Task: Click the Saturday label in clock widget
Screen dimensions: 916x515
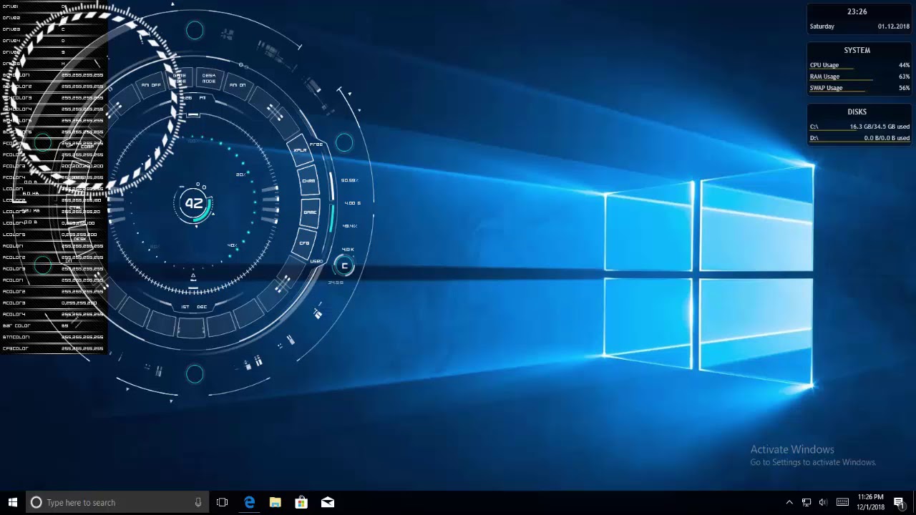Action: (x=822, y=26)
